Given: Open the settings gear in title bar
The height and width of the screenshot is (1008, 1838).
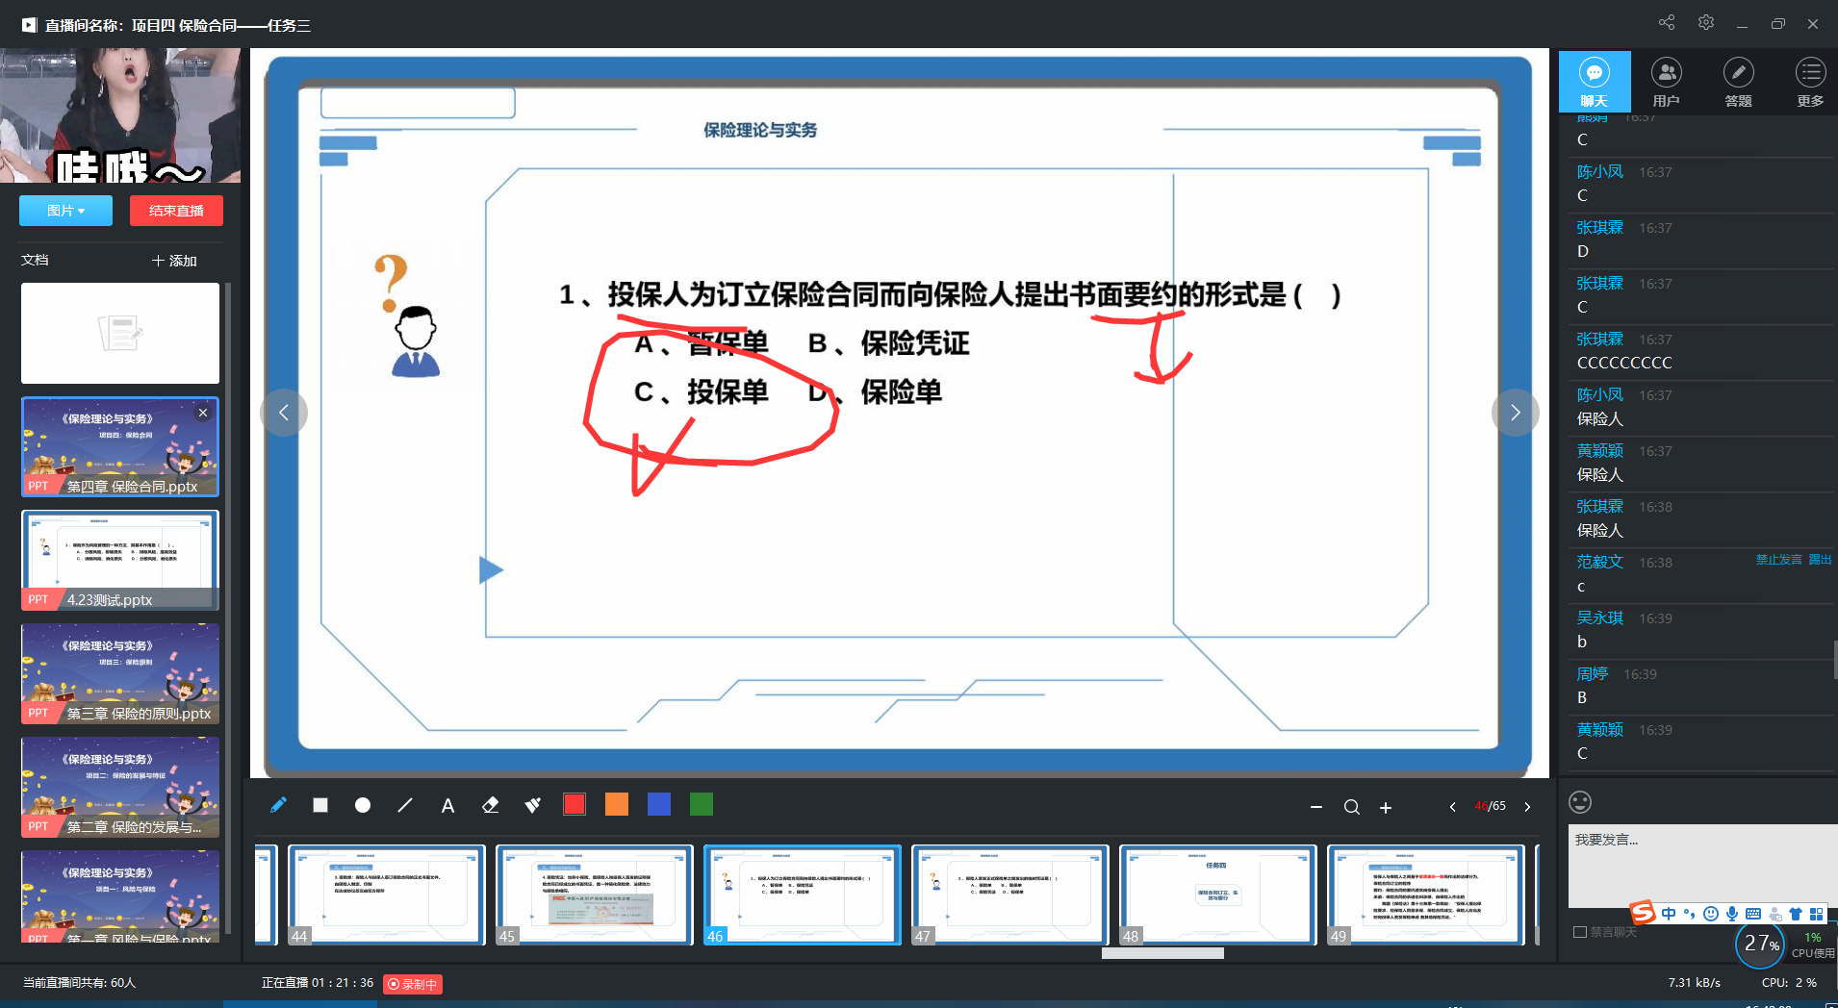Looking at the screenshot, I should (x=1706, y=23).
